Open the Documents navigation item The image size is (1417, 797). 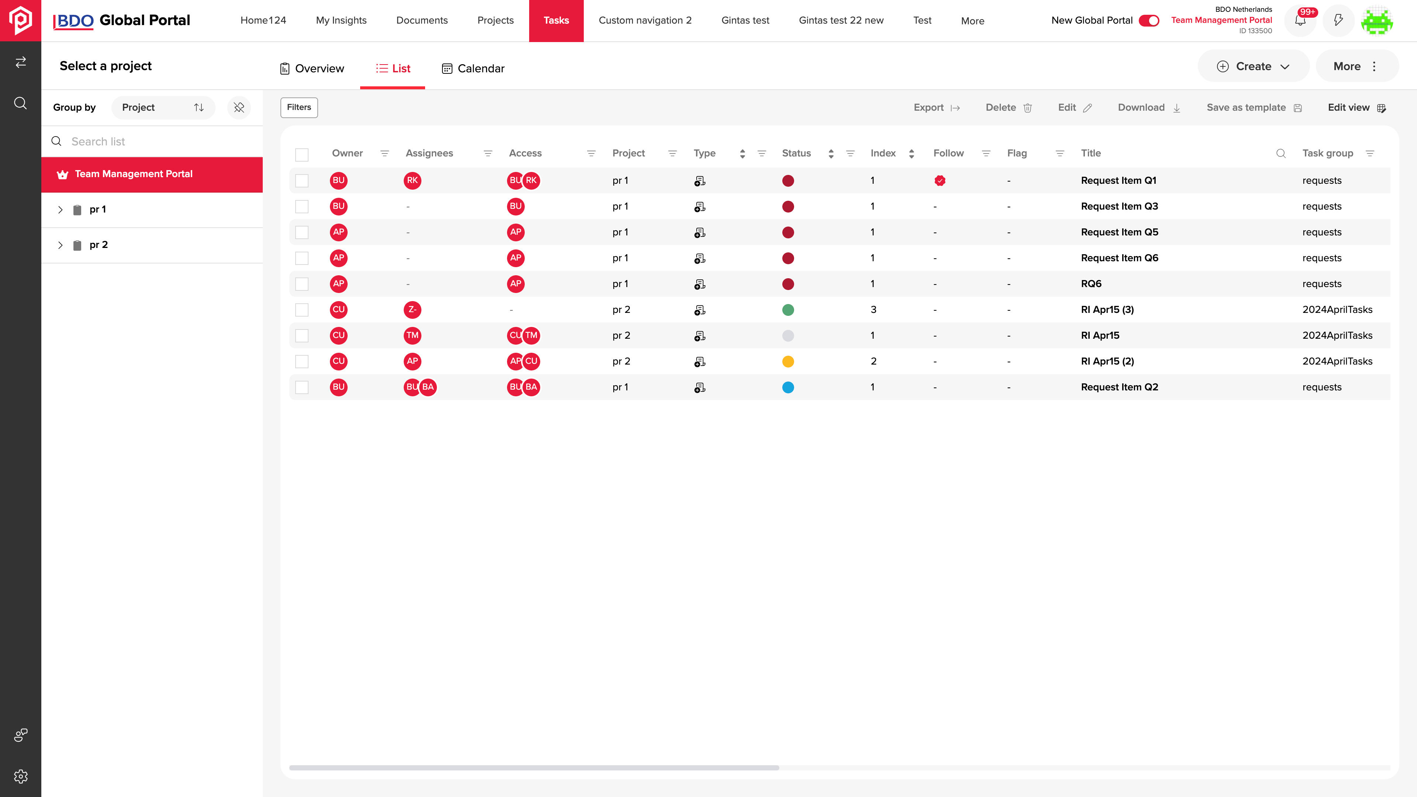pos(422,20)
